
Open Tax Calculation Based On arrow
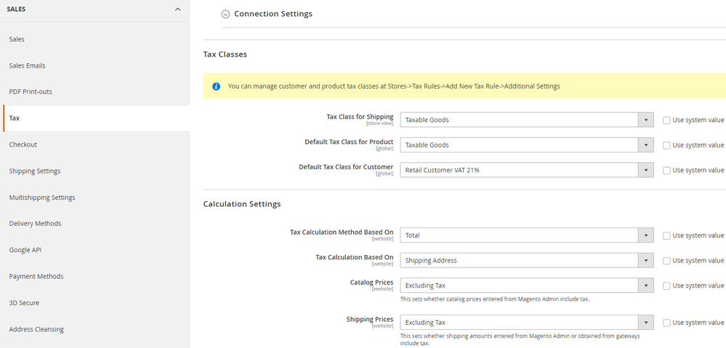coord(645,260)
